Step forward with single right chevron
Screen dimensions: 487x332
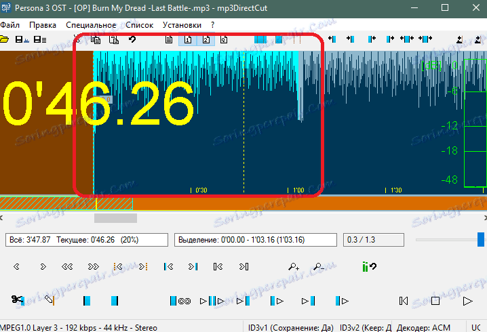43,266
